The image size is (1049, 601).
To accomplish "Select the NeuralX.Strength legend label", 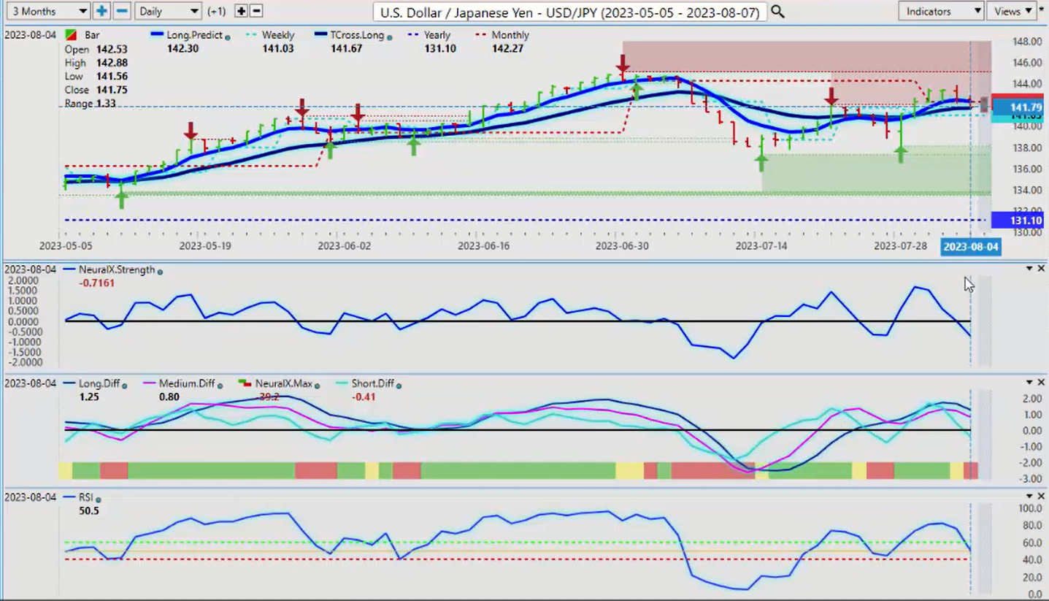I will tap(117, 269).
